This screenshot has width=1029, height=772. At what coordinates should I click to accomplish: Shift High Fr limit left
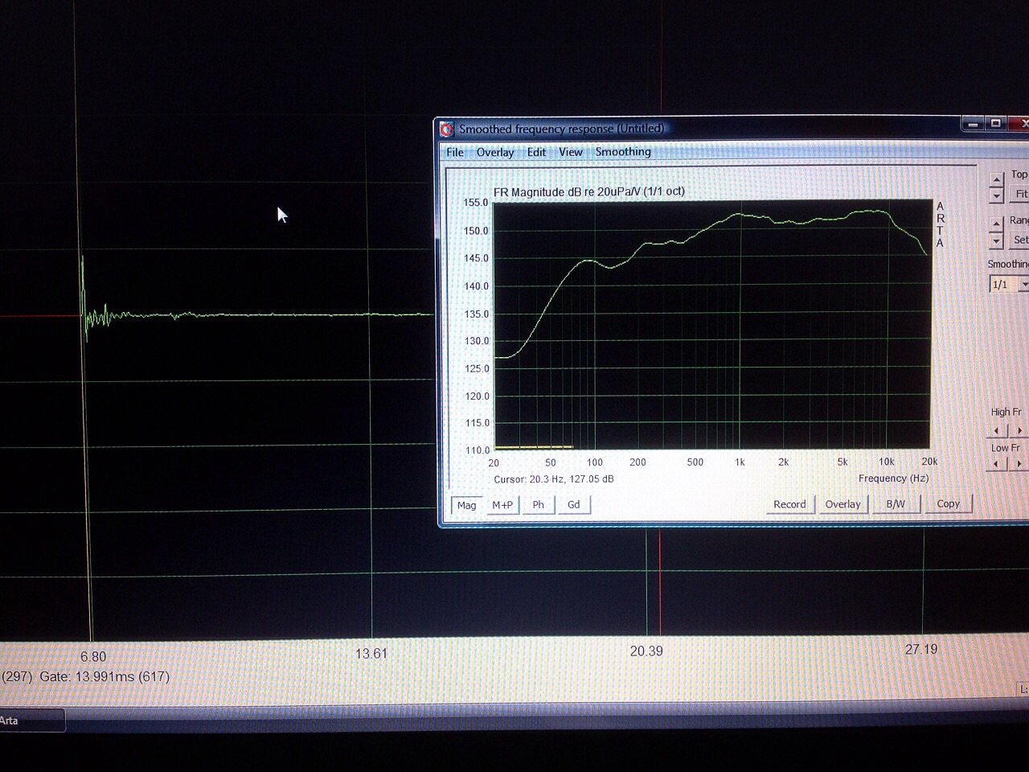click(x=996, y=431)
